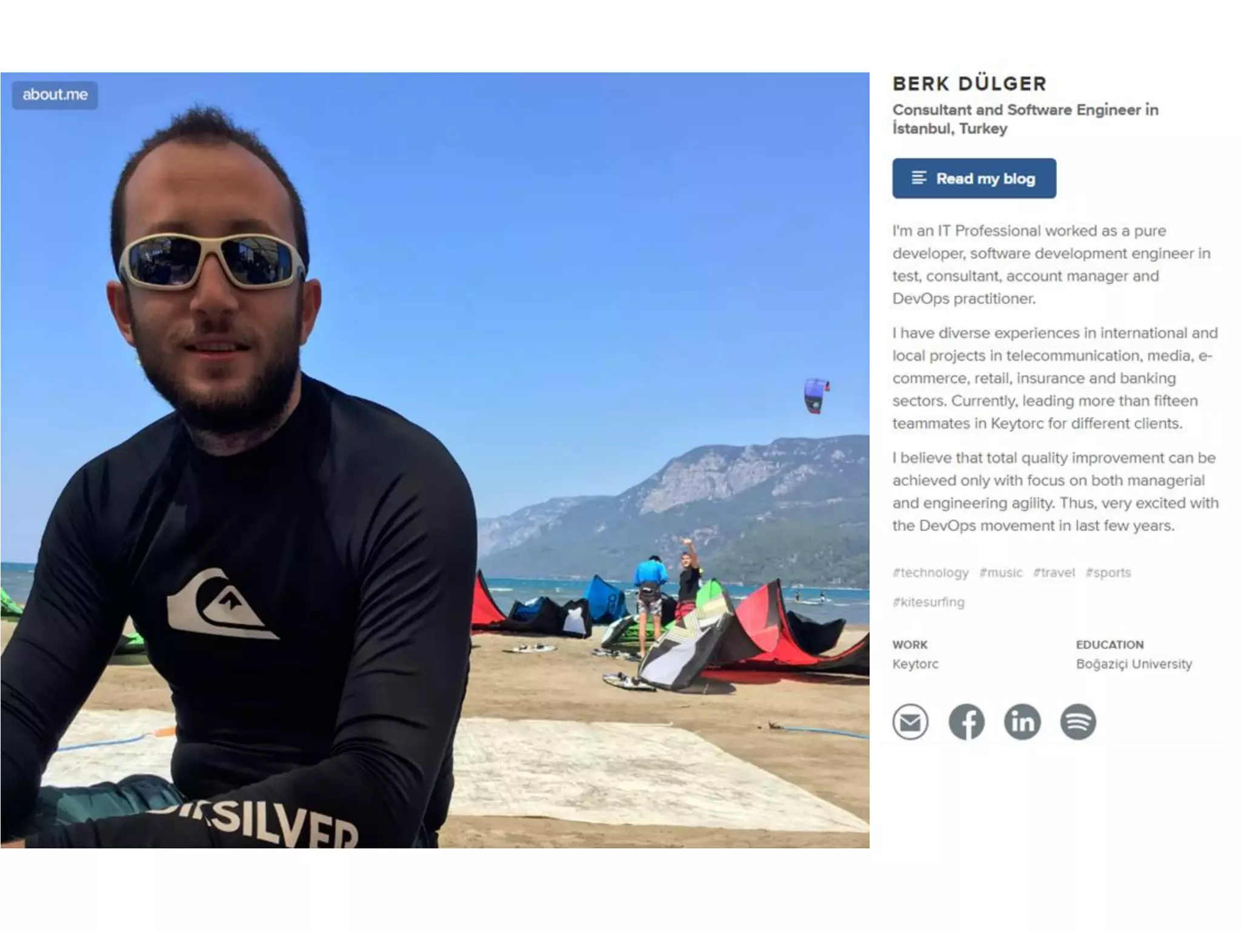Screen dimensions: 1241x931
Task: Open the #travel hashtag
Action: (x=1054, y=572)
